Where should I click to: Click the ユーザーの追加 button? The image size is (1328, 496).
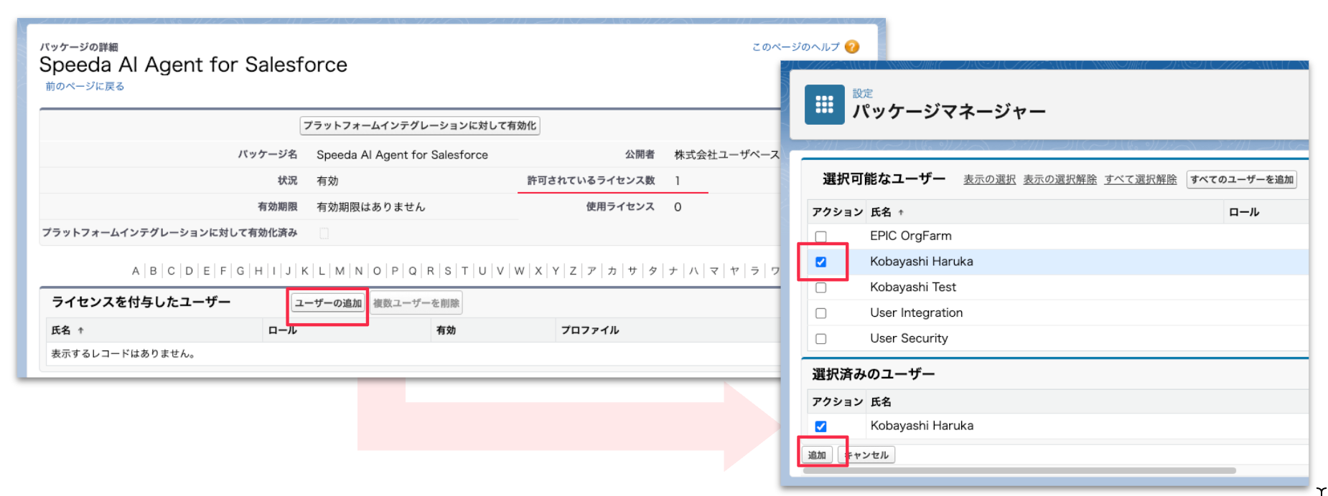tap(328, 303)
